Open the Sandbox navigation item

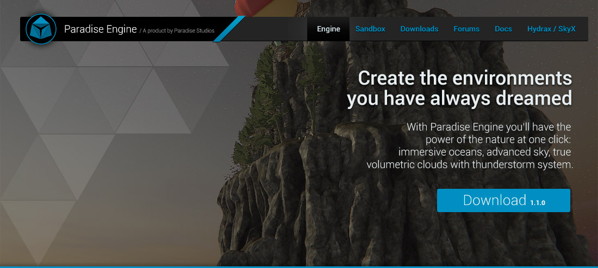click(x=370, y=29)
